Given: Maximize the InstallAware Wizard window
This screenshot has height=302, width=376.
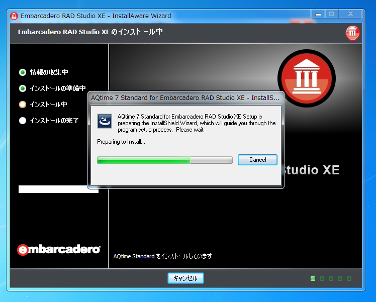Looking at the screenshot, I should pos(332,14).
